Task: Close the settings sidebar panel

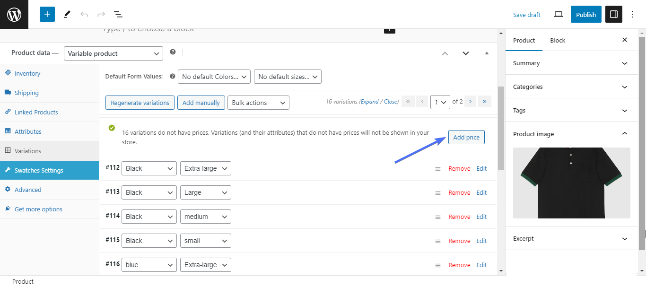Action: coord(625,40)
